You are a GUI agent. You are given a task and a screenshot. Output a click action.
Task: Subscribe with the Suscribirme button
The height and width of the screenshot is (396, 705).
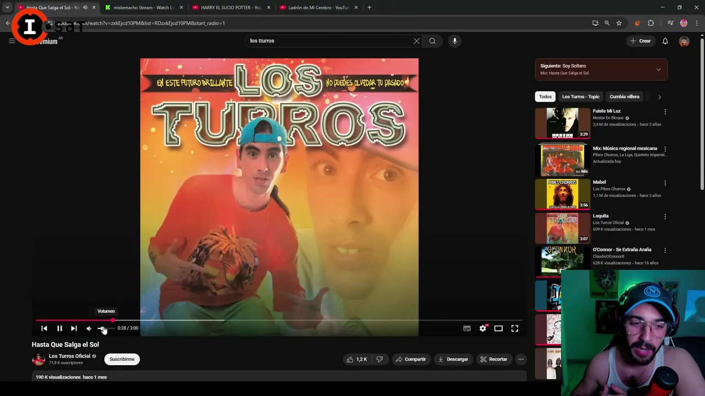point(122,359)
